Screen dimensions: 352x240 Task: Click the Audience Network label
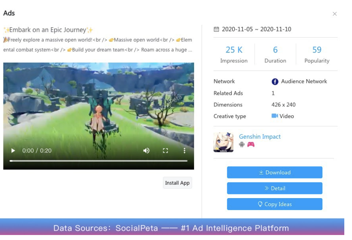(x=304, y=81)
